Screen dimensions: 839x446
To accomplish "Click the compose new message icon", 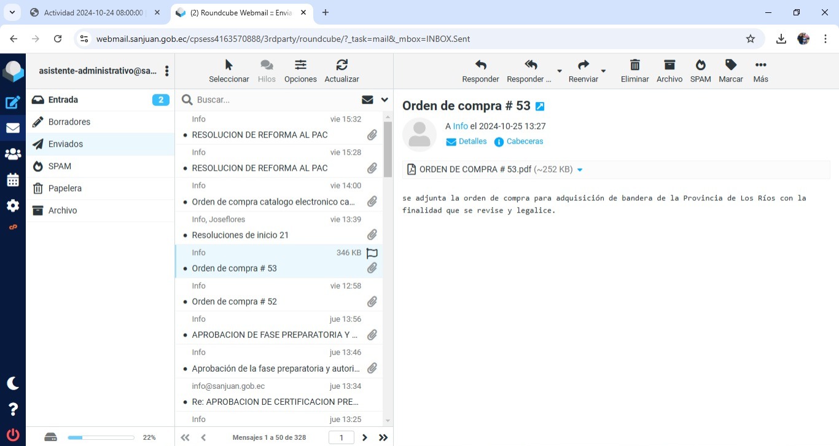I will click(13, 103).
